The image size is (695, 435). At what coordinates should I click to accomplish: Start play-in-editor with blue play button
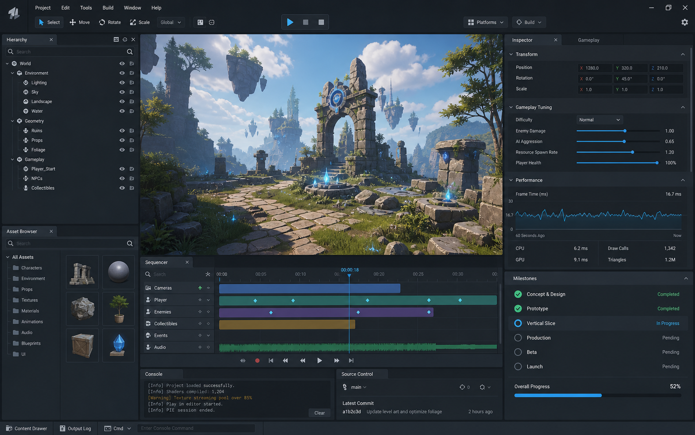290,22
